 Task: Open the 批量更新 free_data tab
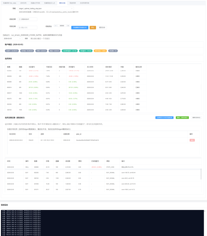[10, 3]
